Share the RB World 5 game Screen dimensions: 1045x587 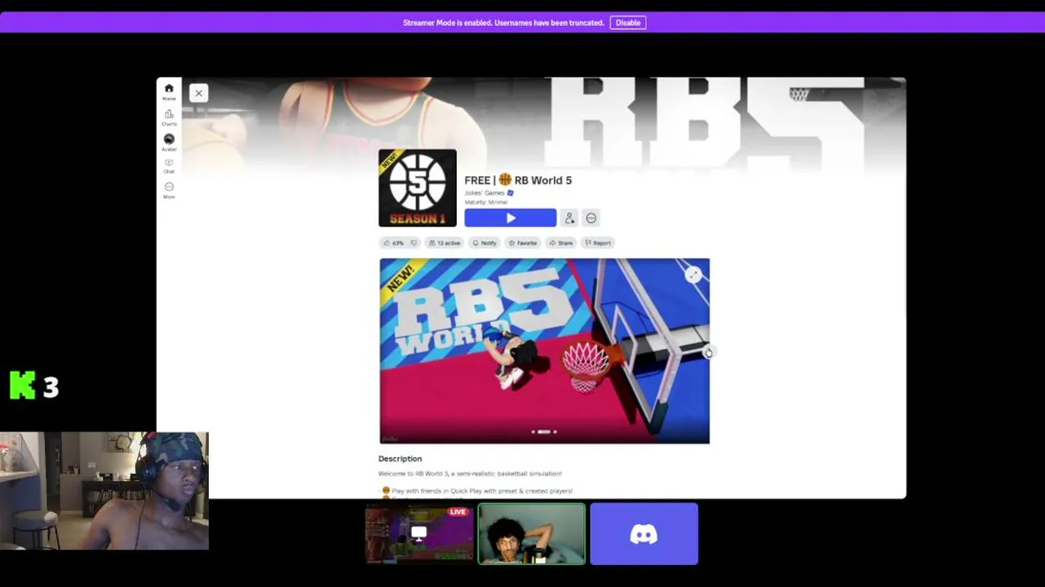[x=561, y=243]
